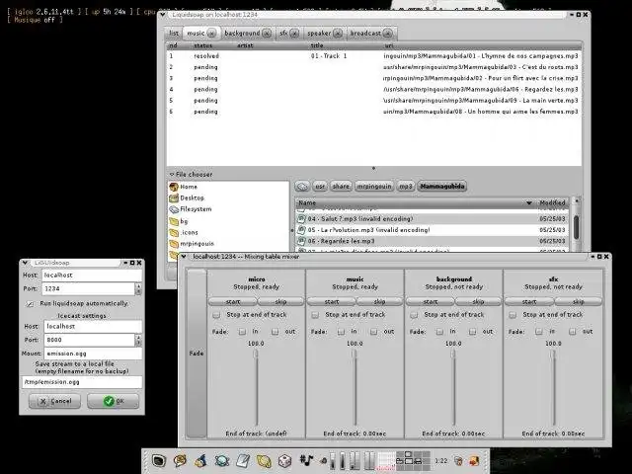
Task: Increase the liquidsoap Port 1234 value with the up arrow
Action: tap(138, 285)
